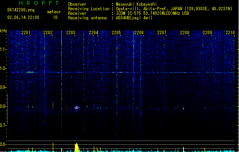239x152 pixels.
Task: Click the 'Receiving antenna' label
Action: click(x=87, y=18)
